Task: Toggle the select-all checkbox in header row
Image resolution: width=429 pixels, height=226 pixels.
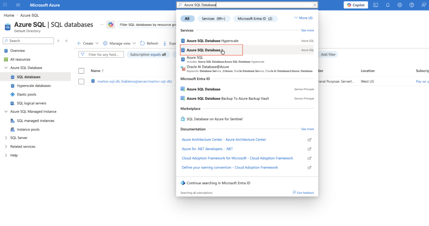Action: [x=81, y=71]
